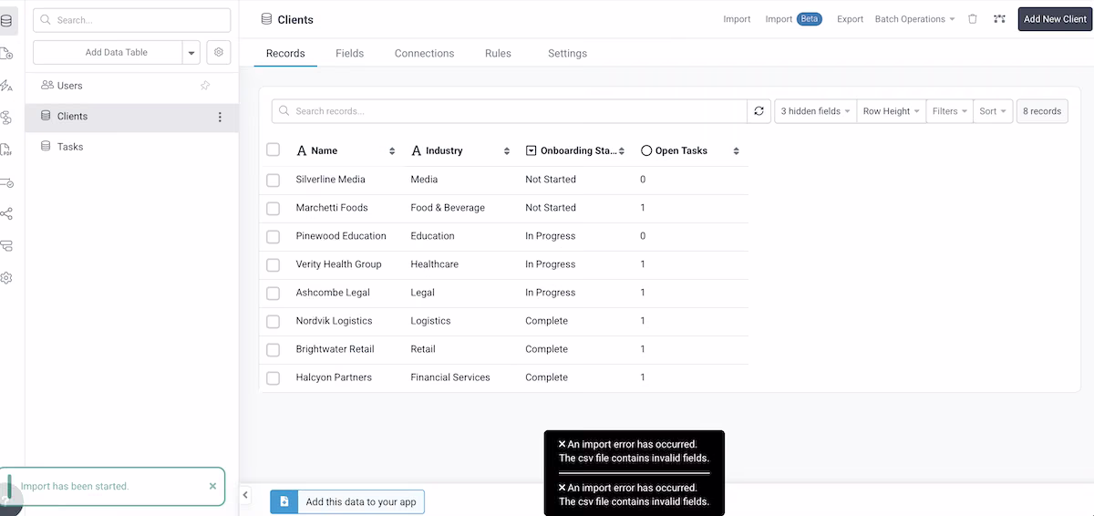Focus the Search records input field
This screenshot has width=1094, height=516.
click(510, 111)
